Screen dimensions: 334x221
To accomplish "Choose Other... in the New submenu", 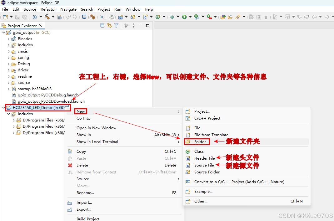I will click(x=247, y=201).
